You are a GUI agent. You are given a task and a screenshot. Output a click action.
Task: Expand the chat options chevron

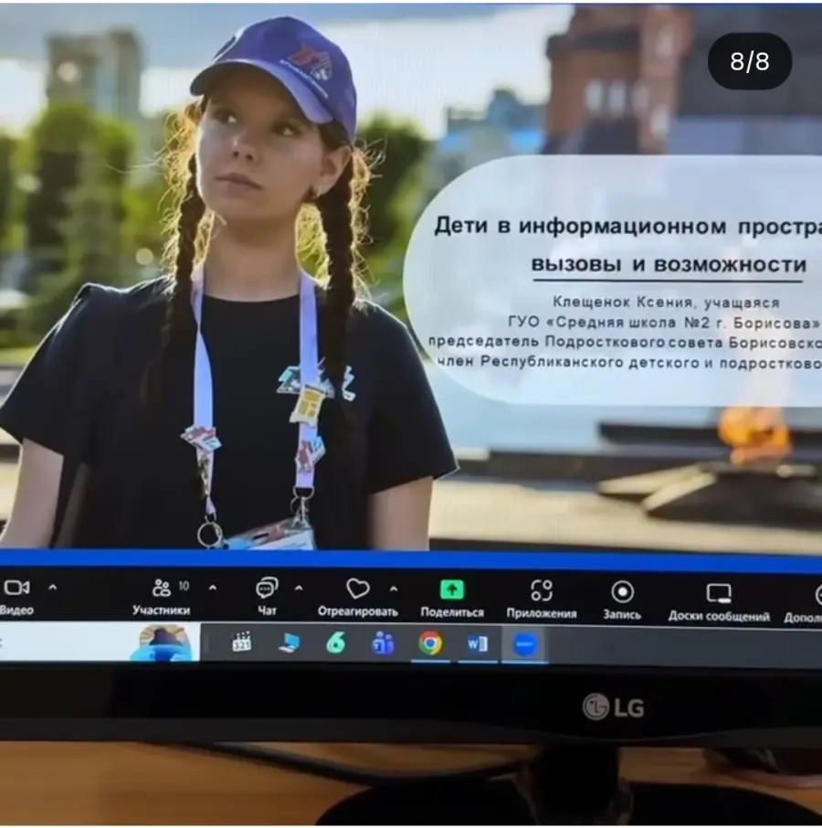coord(299,588)
